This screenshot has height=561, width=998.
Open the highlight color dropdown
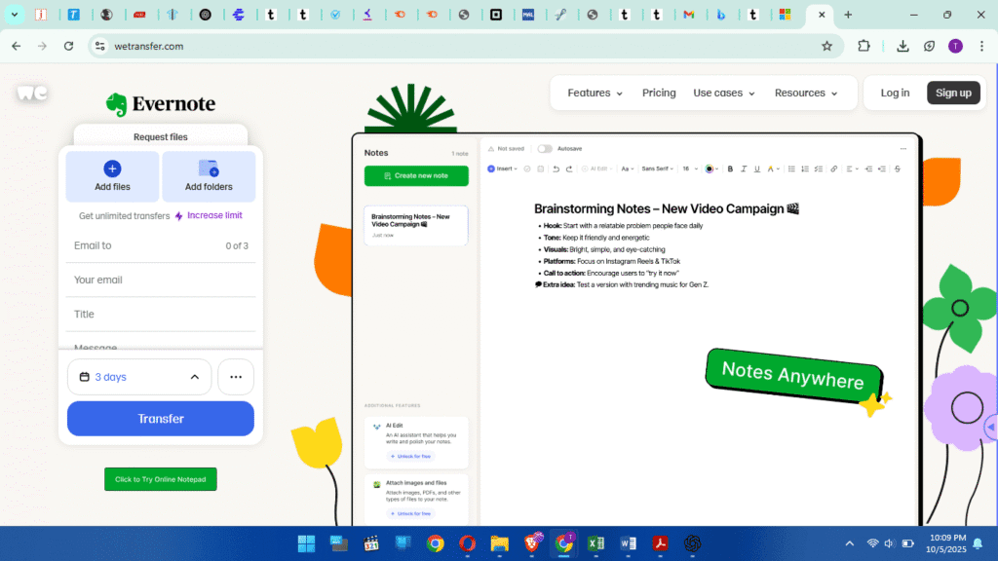773,169
